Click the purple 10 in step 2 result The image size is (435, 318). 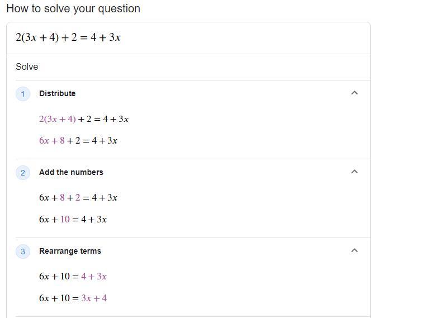[65, 220]
